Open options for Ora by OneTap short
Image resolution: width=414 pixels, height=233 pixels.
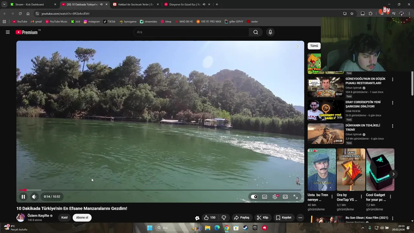[361, 196]
